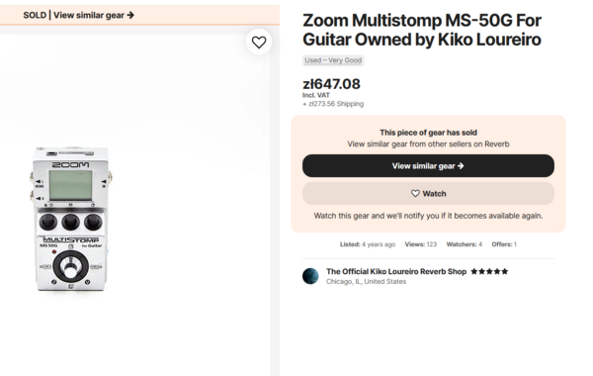Screen dimensions: 593x376
Task: Click the arrow in the SOLD banner
Action: point(130,15)
